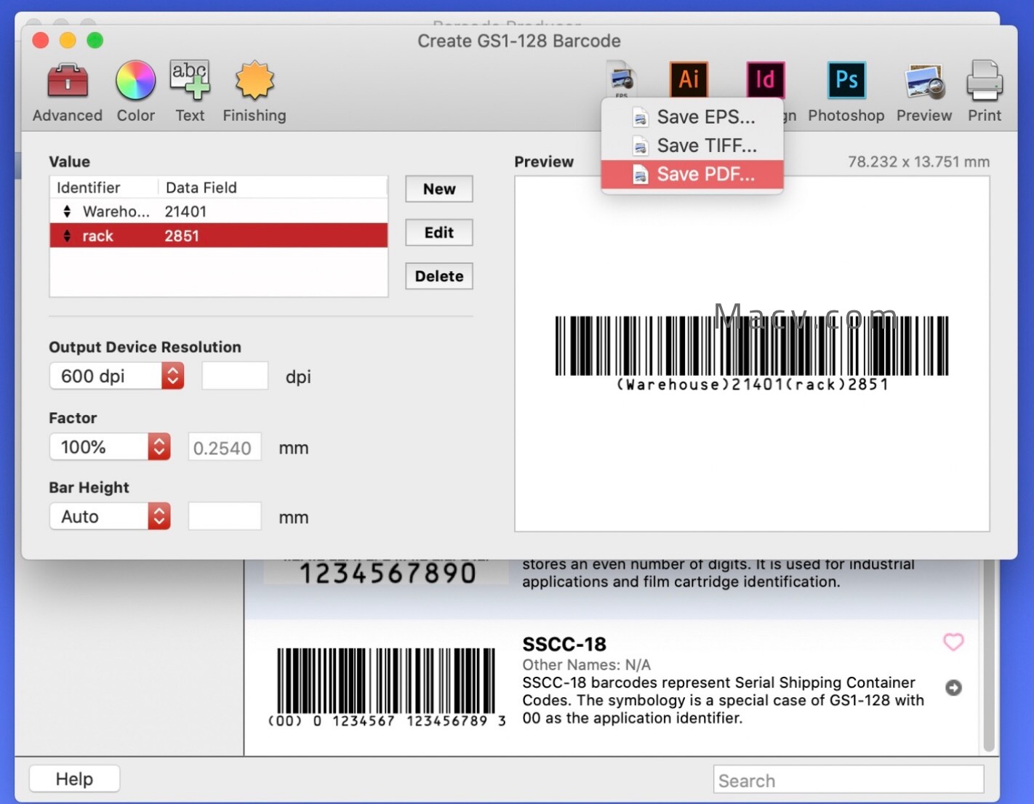The height and width of the screenshot is (804, 1034).
Task: Choose Save EPS... from menu
Action: [692, 117]
